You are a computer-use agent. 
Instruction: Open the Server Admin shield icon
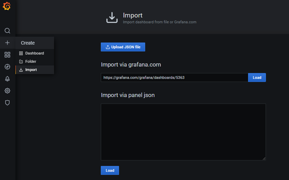click(7, 103)
